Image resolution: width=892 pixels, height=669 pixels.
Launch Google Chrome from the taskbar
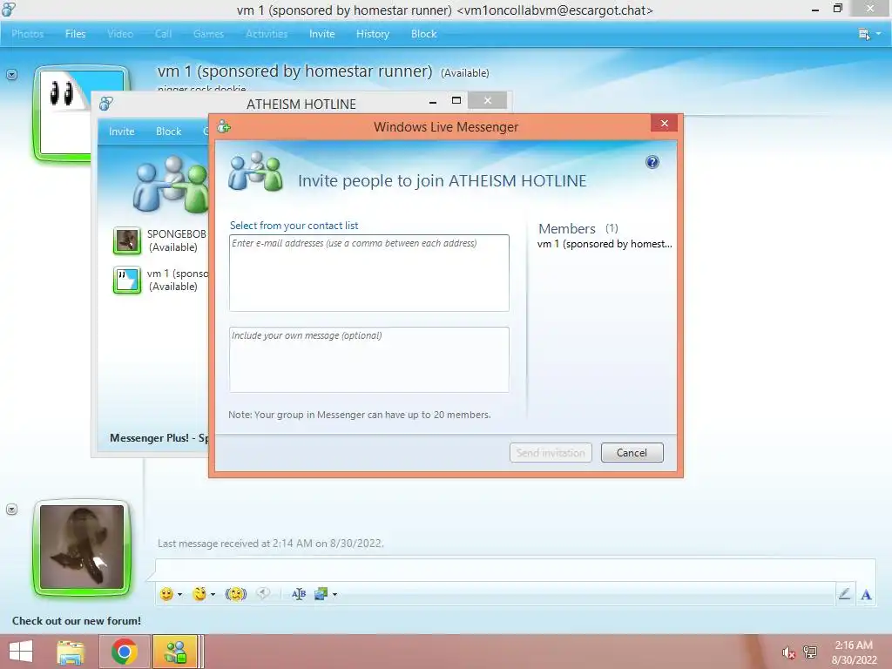pyautogui.click(x=124, y=652)
